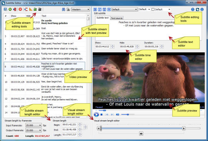Step to previous frame in player
208x141 pixels.
coord(107,114)
